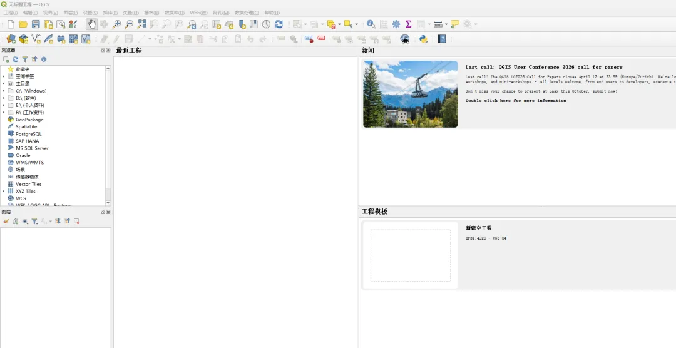Expand the E:\ (个人资料) drive node

pyautogui.click(x=4, y=105)
